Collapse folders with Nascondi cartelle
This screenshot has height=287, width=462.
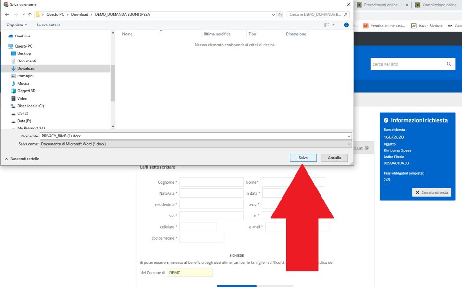click(21, 158)
